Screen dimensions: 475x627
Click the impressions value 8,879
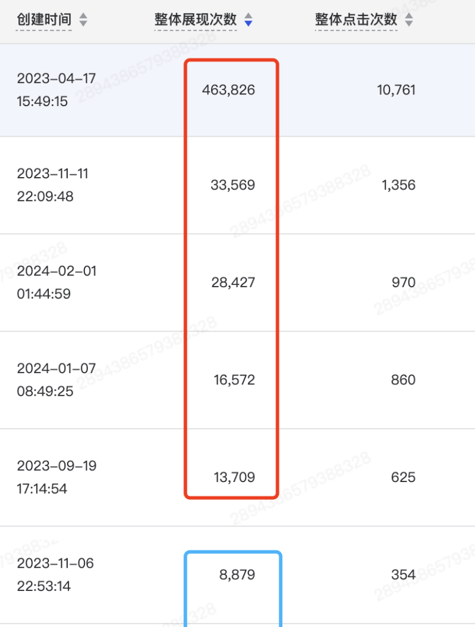(237, 574)
